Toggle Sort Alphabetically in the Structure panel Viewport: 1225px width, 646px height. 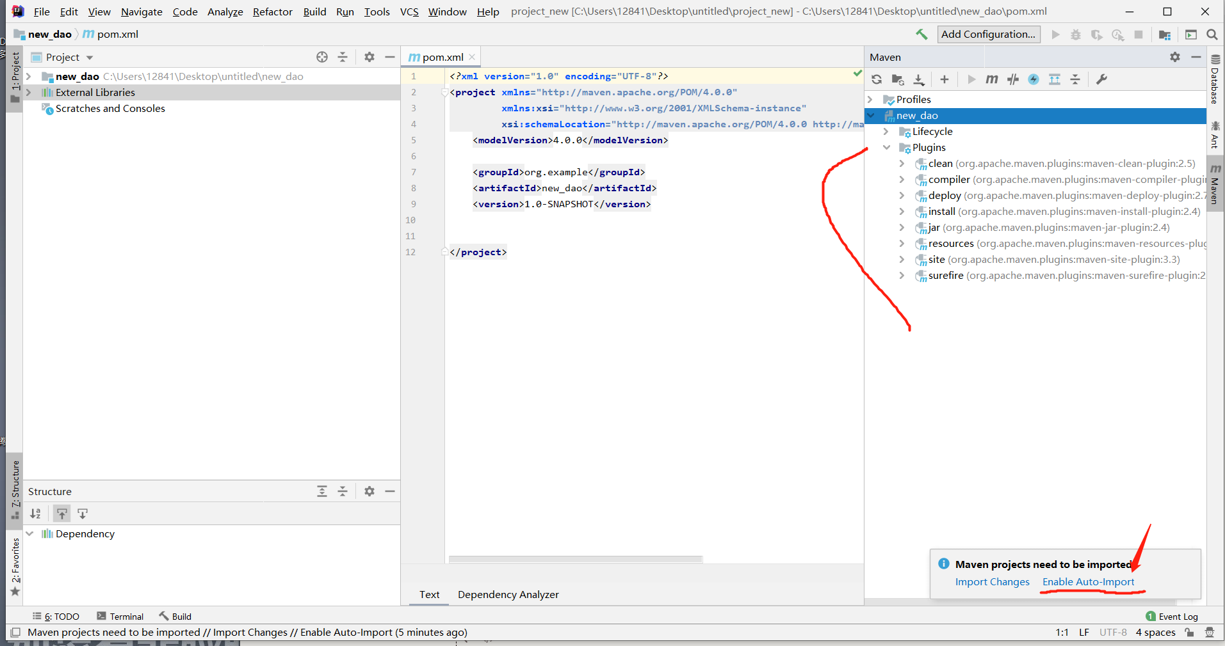coord(35,514)
